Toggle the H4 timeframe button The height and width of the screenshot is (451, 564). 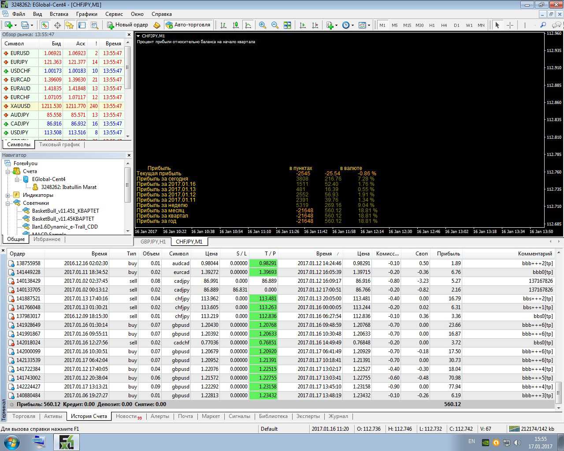(x=444, y=25)
